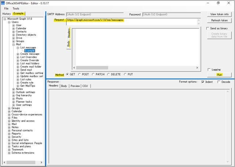Click the Password field
Viewport: 235px width, 167px height.
pos(171,15)
